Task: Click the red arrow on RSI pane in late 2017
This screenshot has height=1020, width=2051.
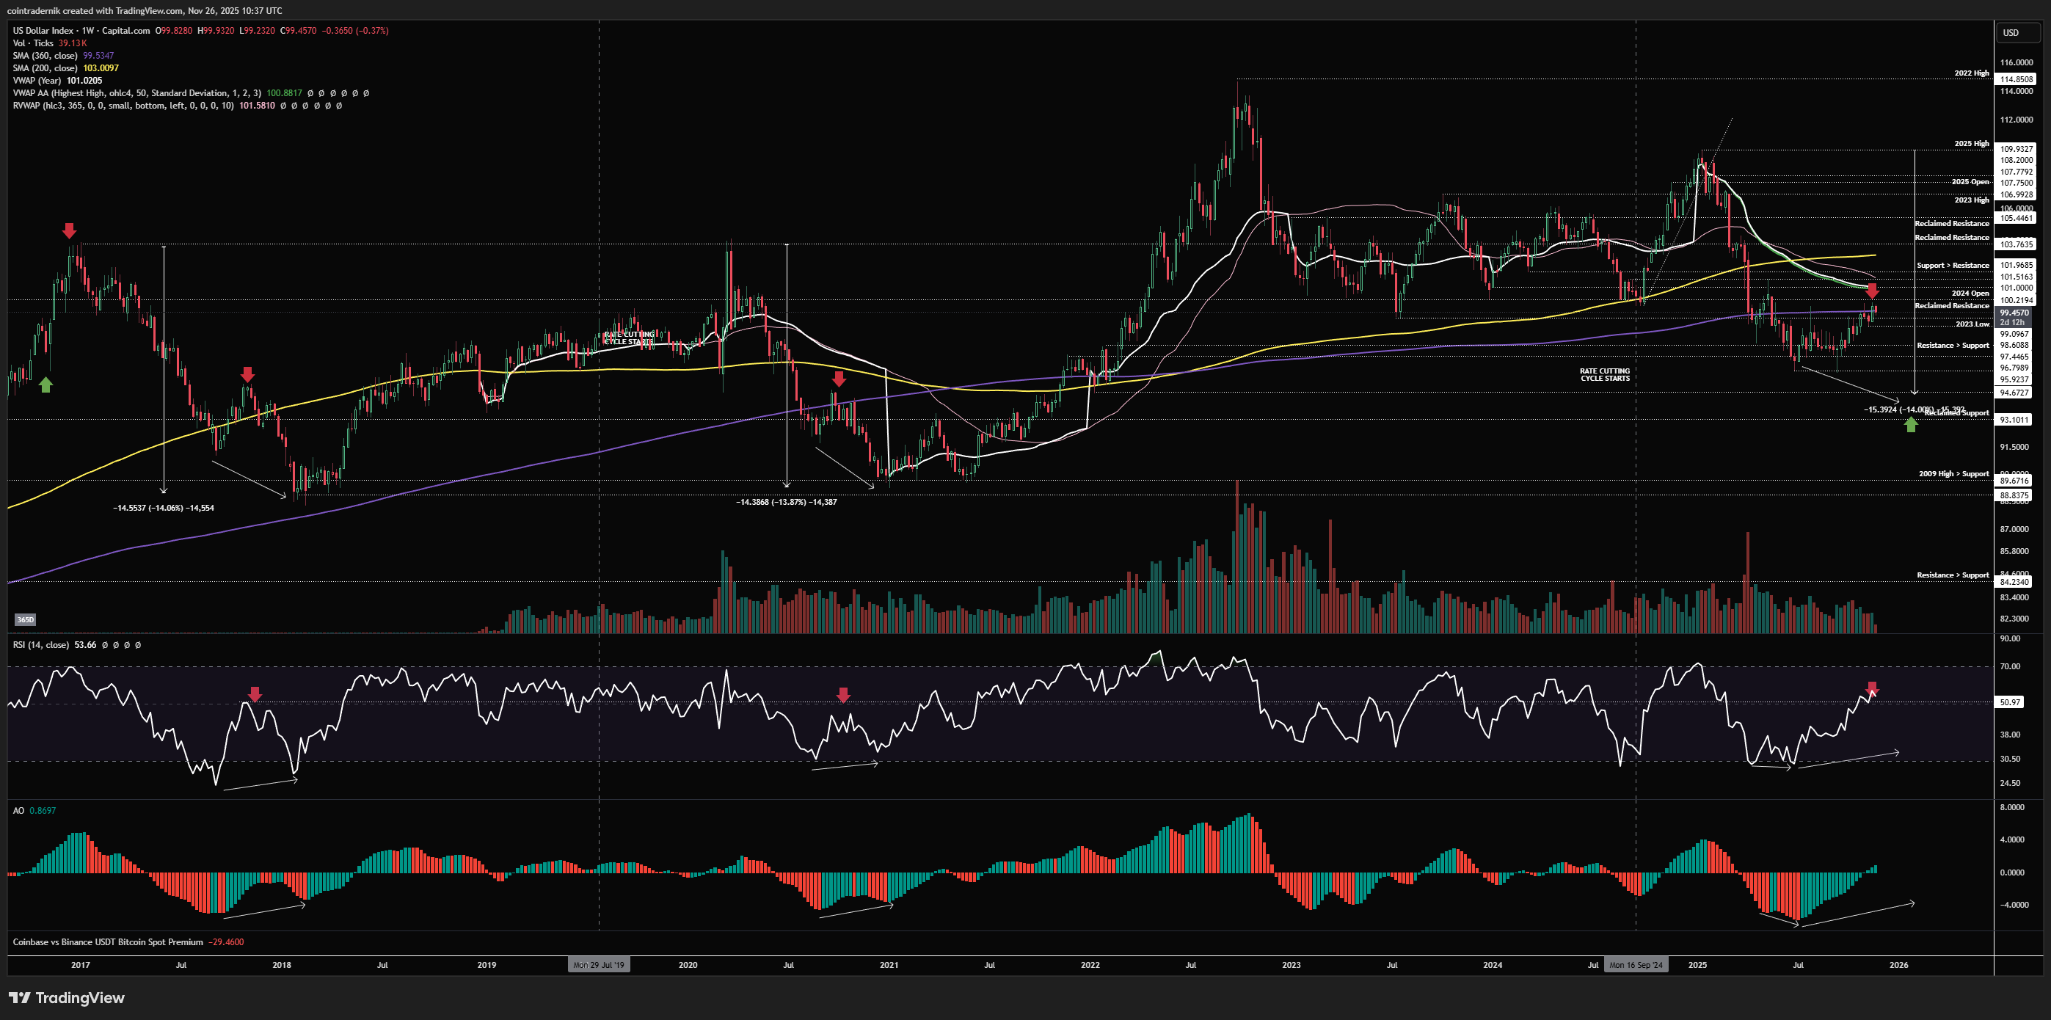Action: (255, 694)
